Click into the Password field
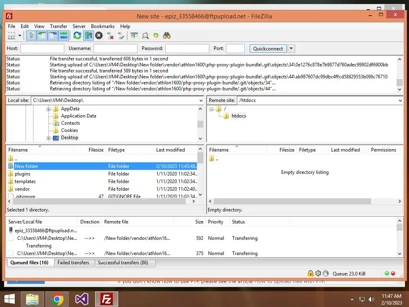409x307 pixels. (x=187, y=48)
